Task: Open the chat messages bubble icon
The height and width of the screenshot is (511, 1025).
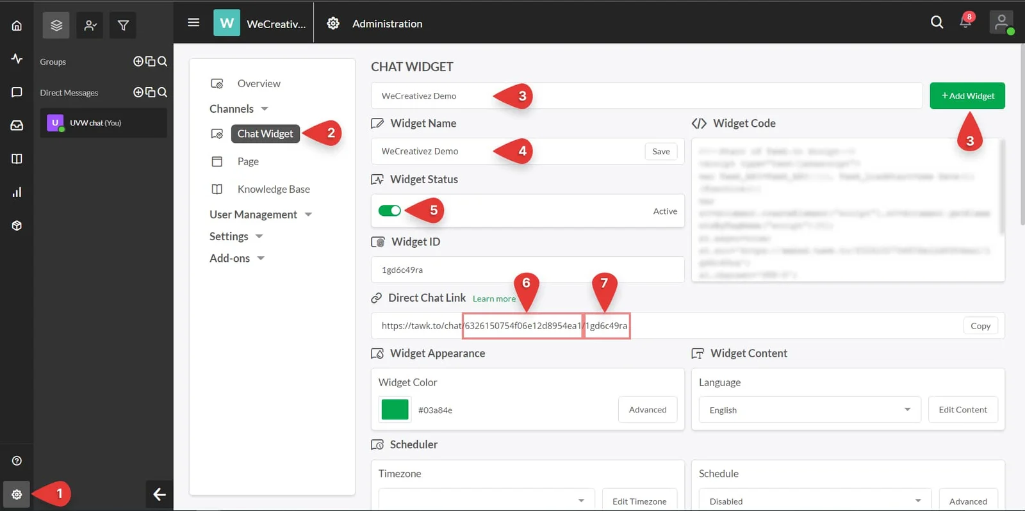Action: pos(17,92)
